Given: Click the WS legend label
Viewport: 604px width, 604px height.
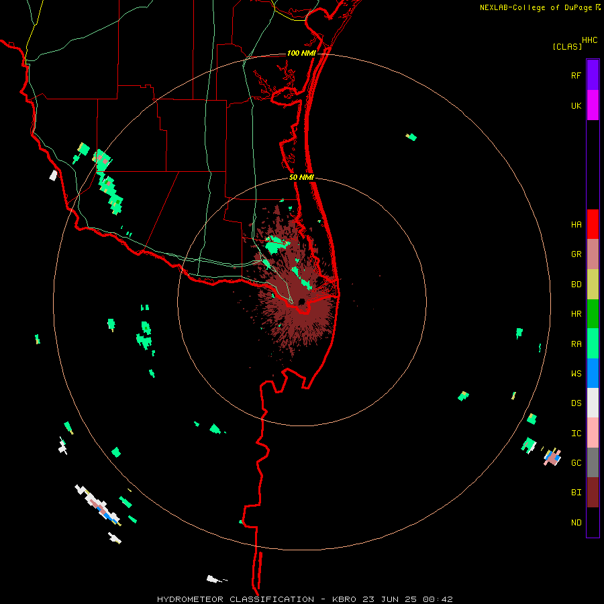Looking at the screenshot, I should (576, 373).
